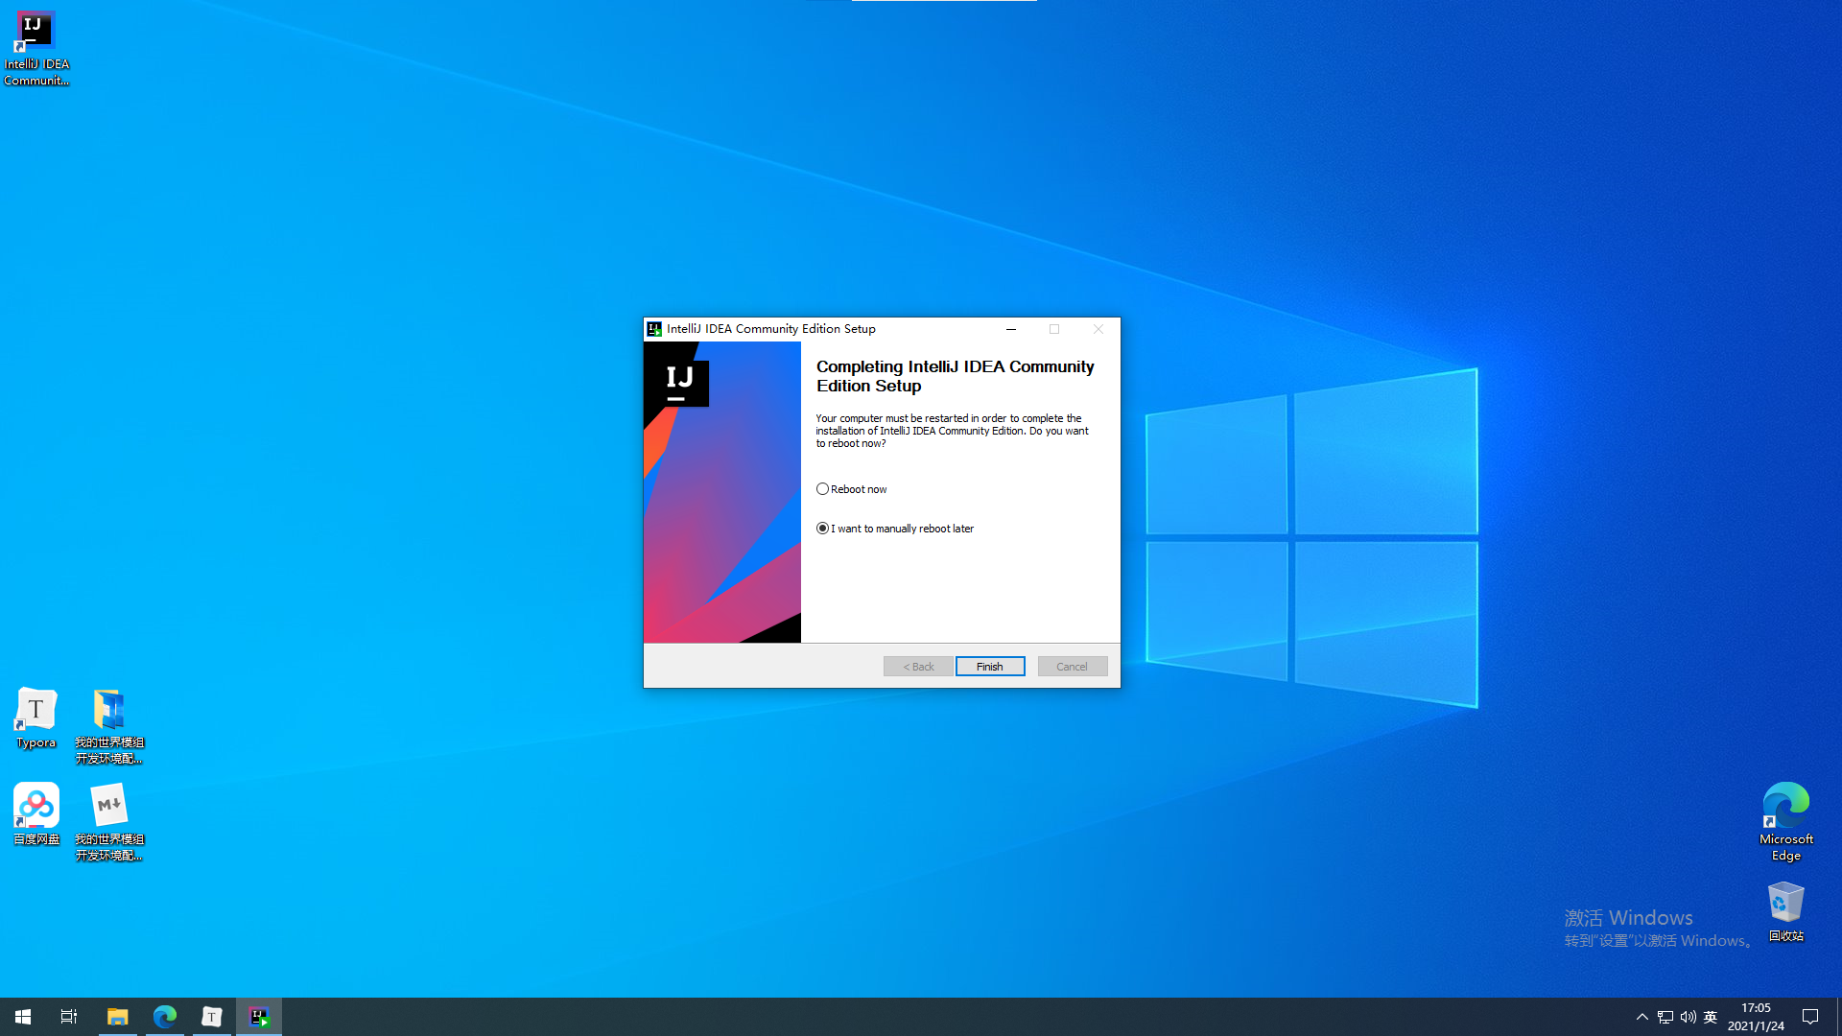Launch Edge from the taskbar
Image resolution: width=1842 pixels, height=1036 pixels.
(165, 1017)
